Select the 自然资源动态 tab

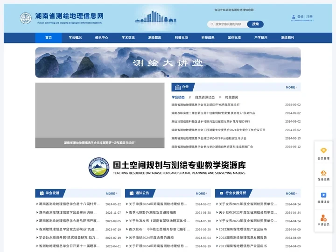205,97
